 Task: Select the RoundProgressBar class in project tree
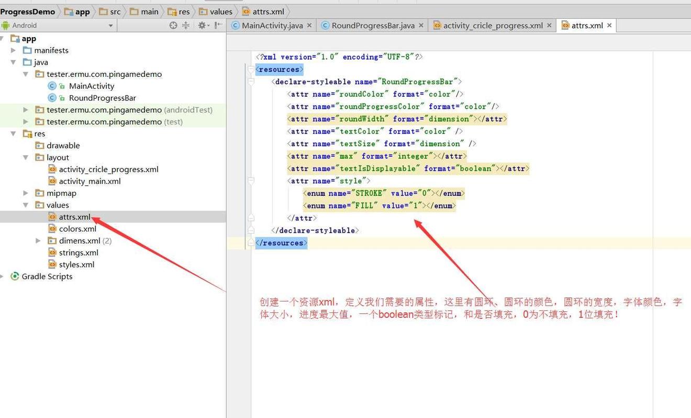click(102, 98)
